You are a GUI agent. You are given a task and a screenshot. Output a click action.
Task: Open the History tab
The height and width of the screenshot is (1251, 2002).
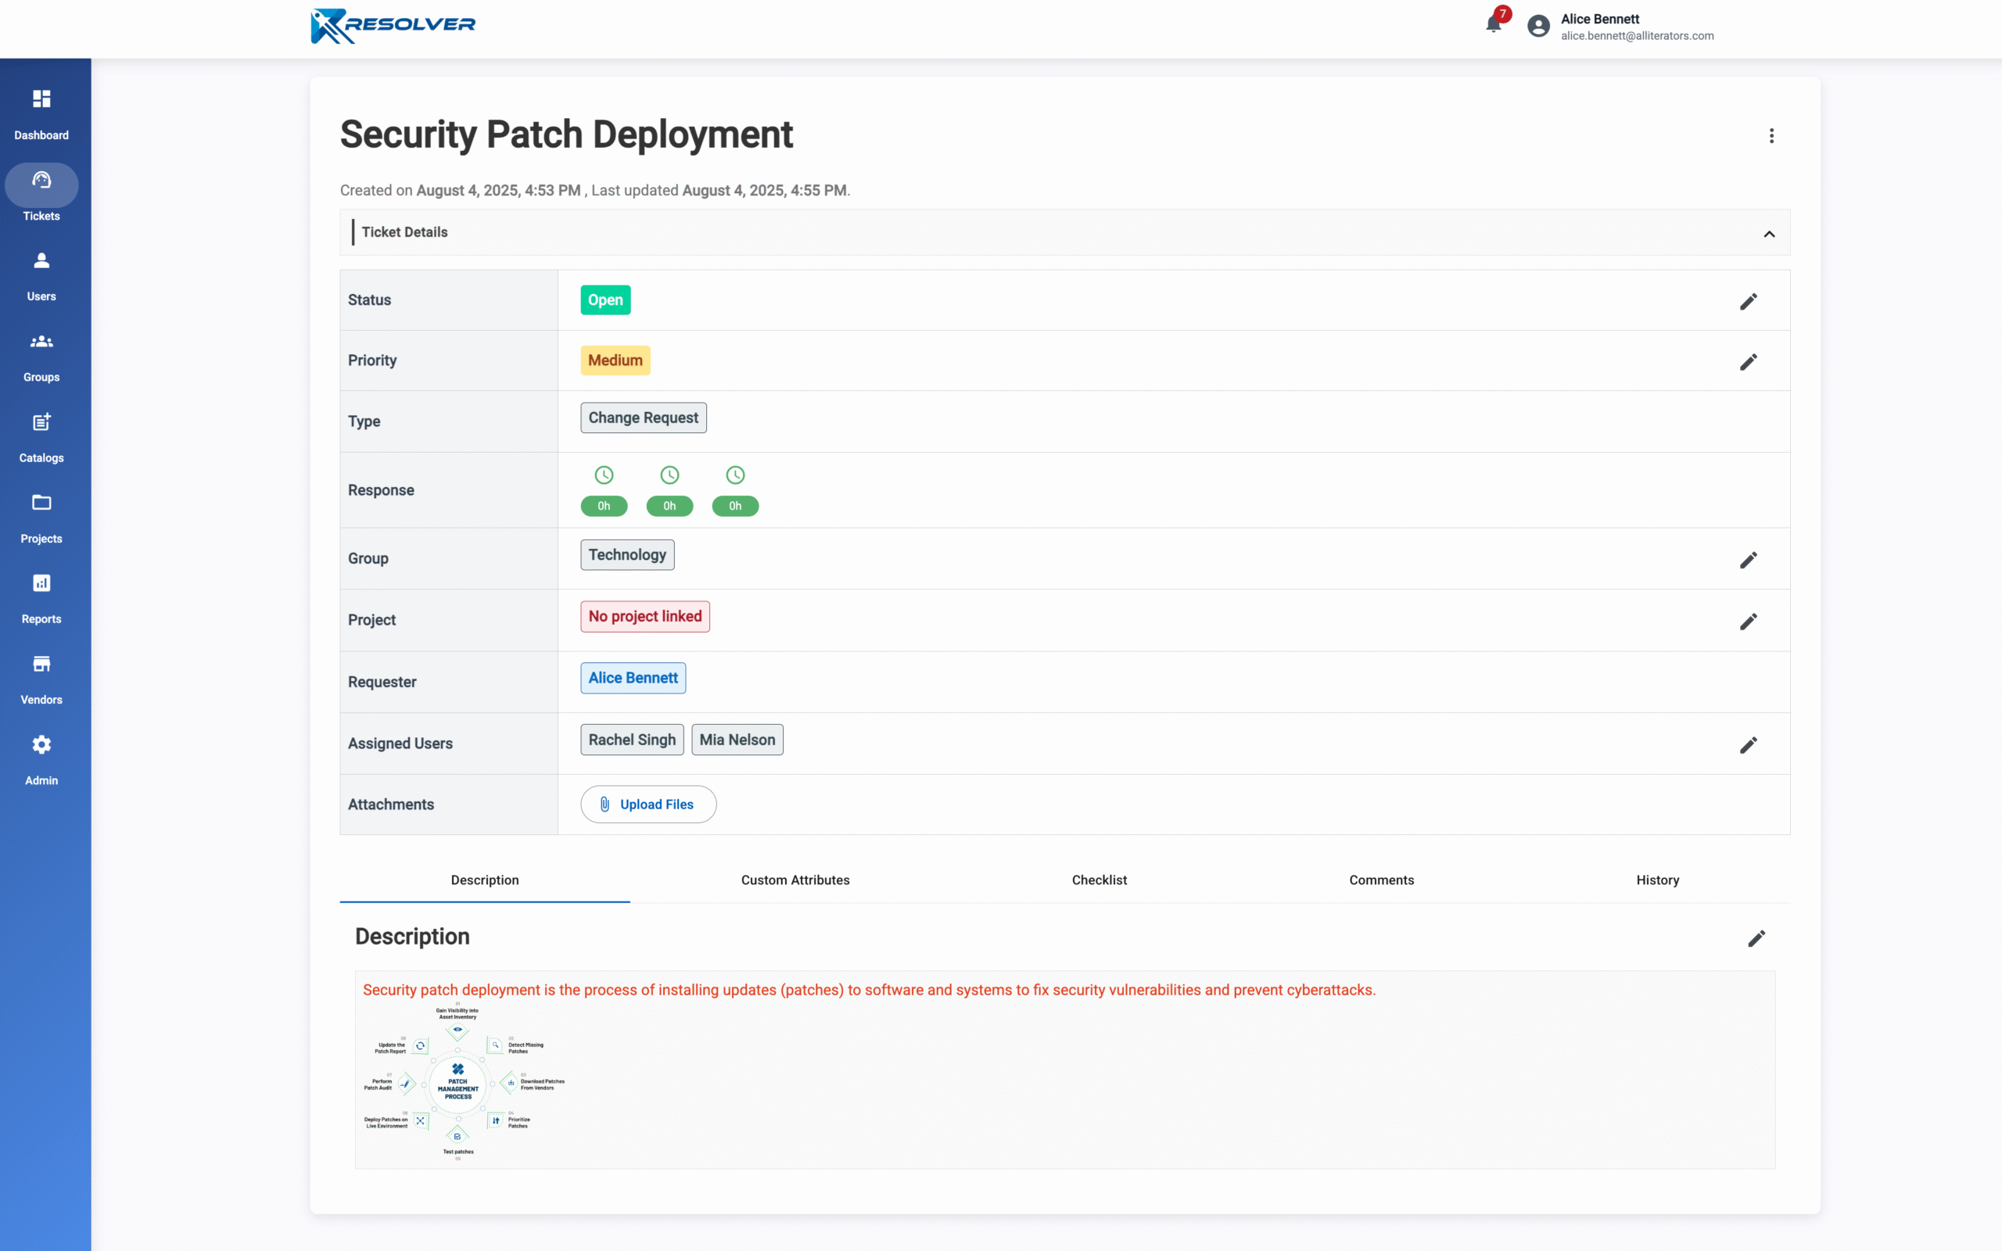(x=1657, y=880)
